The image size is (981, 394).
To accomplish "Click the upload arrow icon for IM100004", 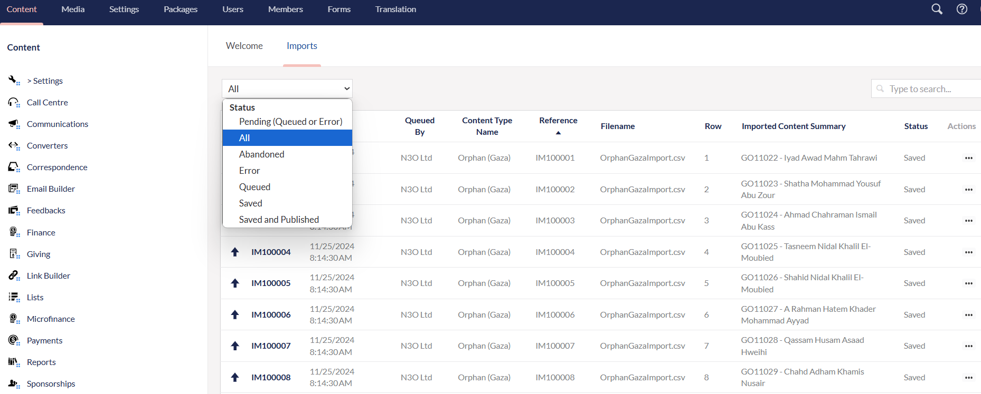I will click(x=235, y=252).
